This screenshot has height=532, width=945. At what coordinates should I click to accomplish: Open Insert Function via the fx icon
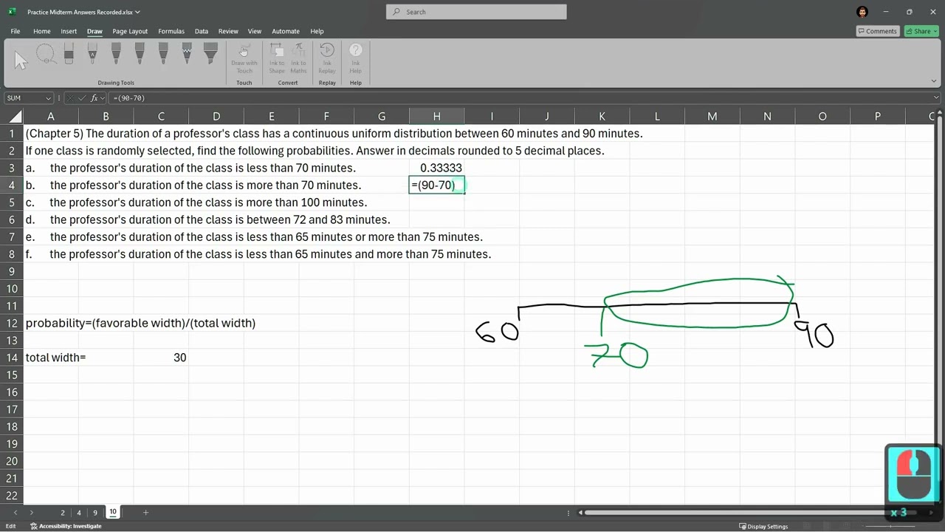(x=94, y=98)
